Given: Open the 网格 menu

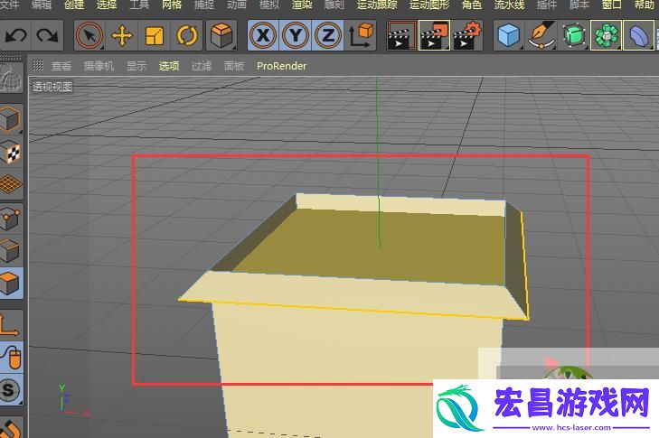Looking at the screenshot, I should [172, 5].
